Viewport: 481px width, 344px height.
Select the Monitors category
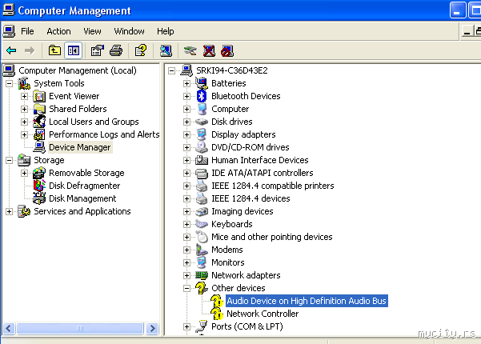(228, 262)
